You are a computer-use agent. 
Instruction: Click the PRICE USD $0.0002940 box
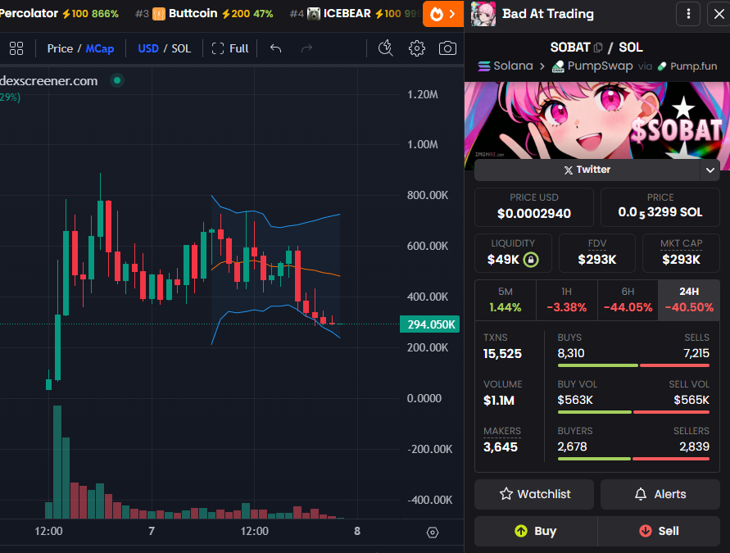pyautogui.click(x=534, y=206)
